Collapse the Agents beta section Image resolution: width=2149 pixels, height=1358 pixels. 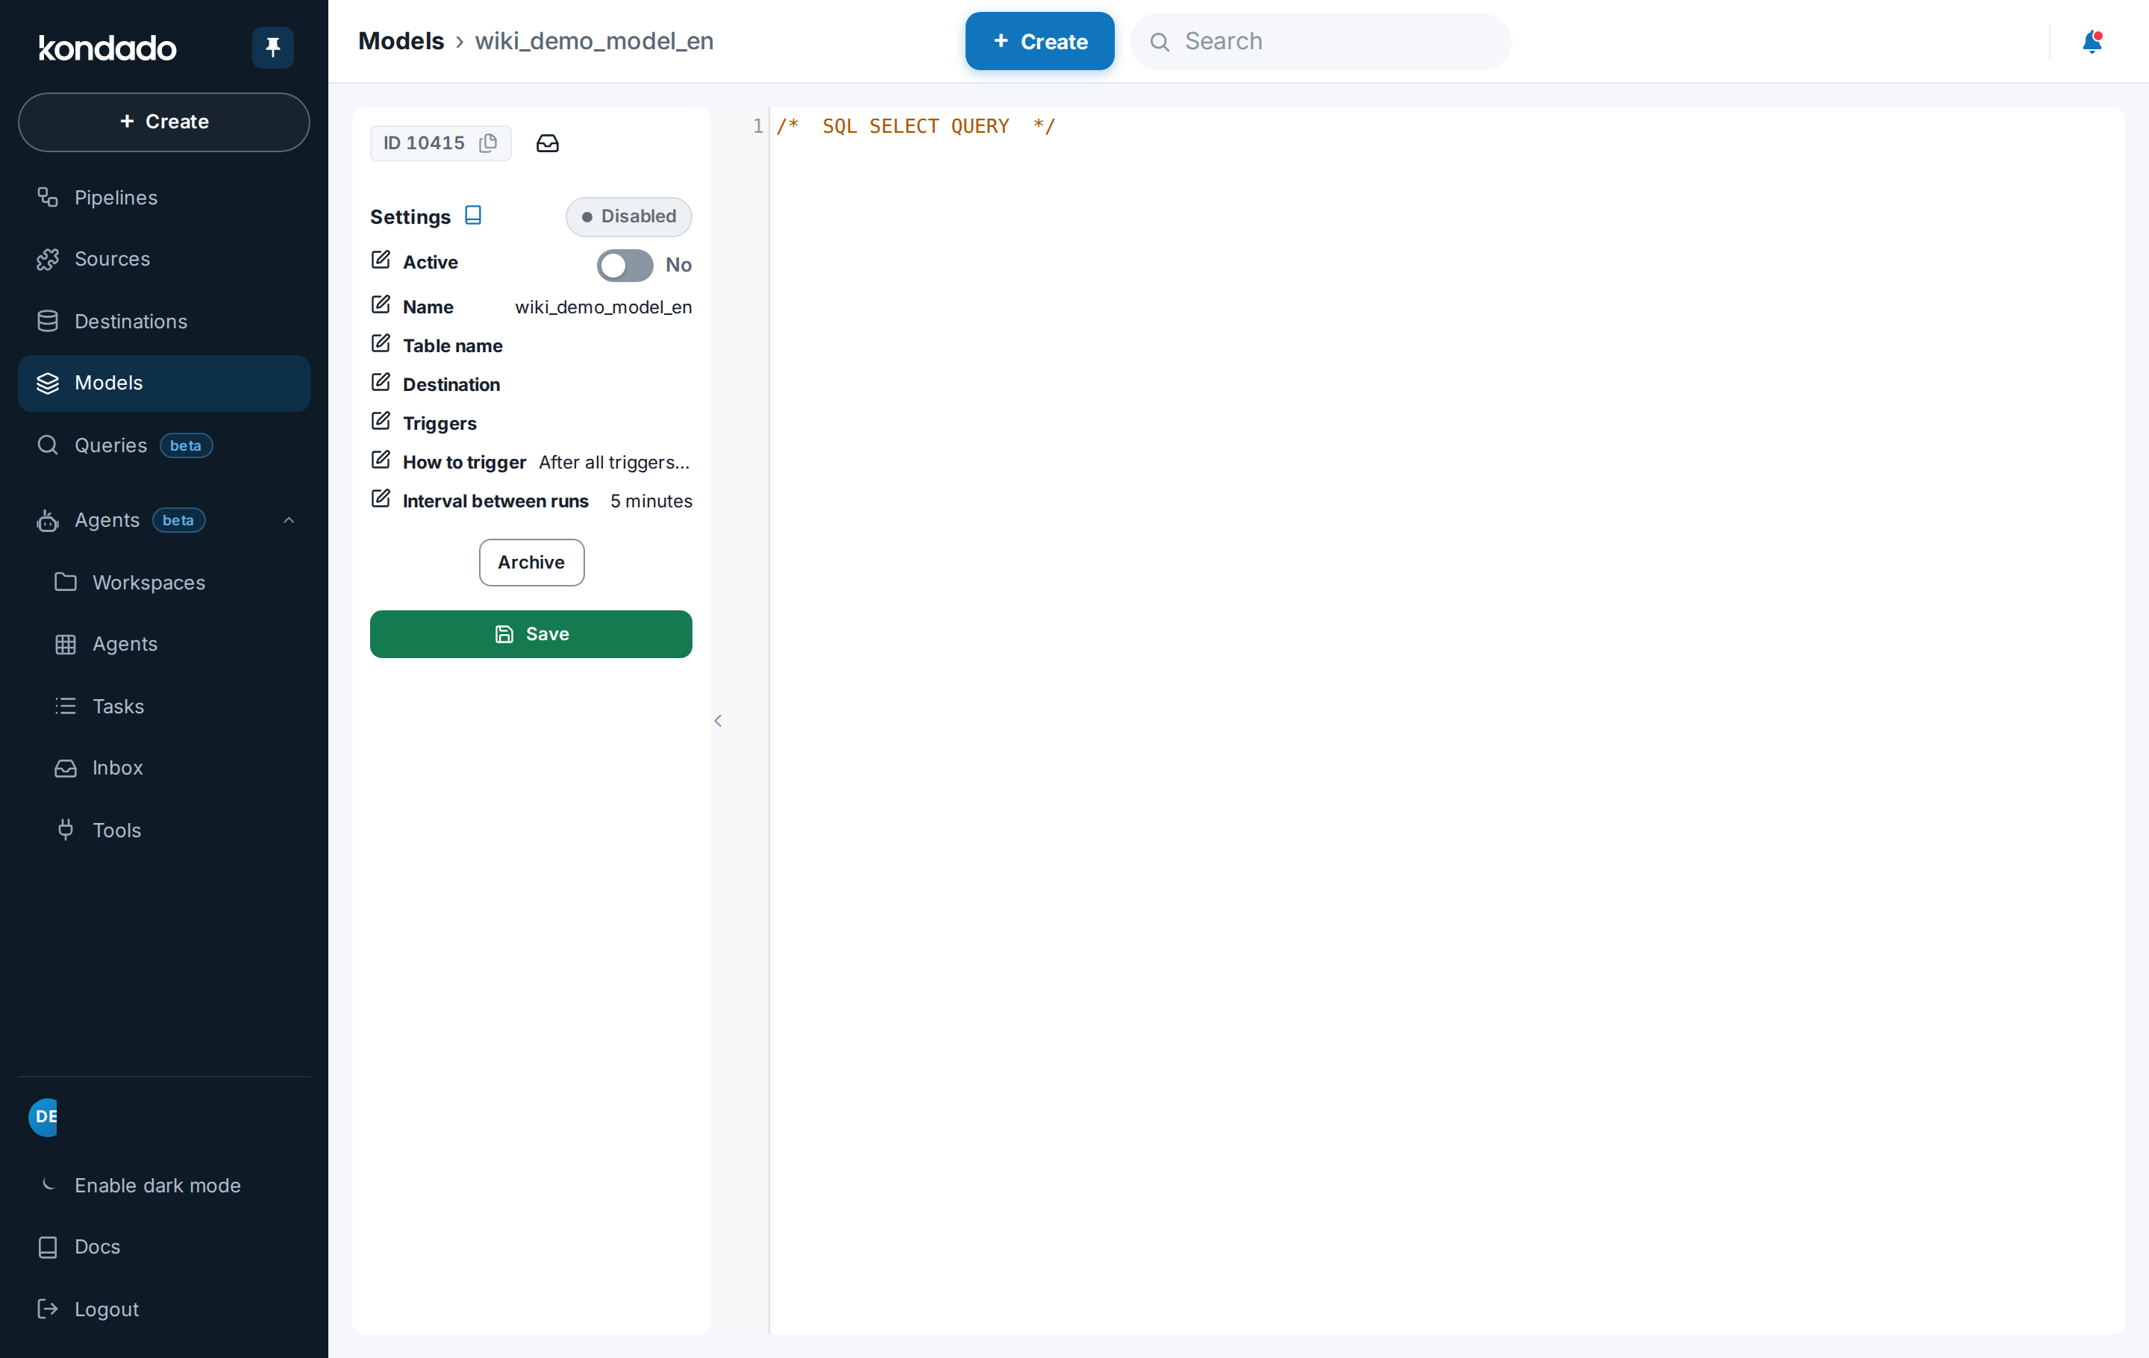pyautogui.click(x=288, y=520)
